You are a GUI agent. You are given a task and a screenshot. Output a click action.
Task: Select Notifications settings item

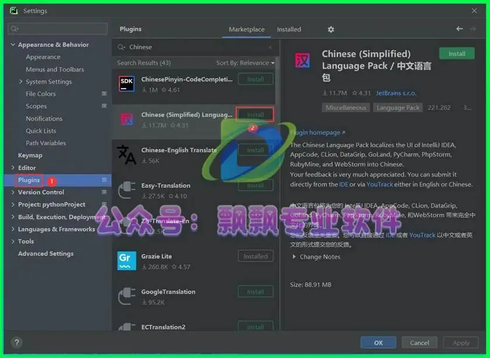tap(44, 119)
